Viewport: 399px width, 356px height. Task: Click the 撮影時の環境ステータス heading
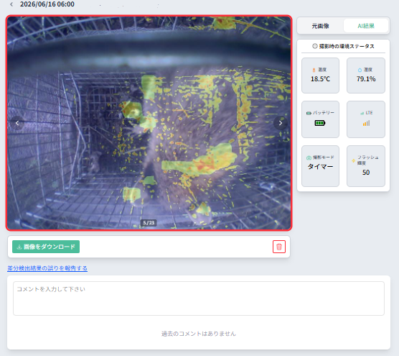click(347, 46)
